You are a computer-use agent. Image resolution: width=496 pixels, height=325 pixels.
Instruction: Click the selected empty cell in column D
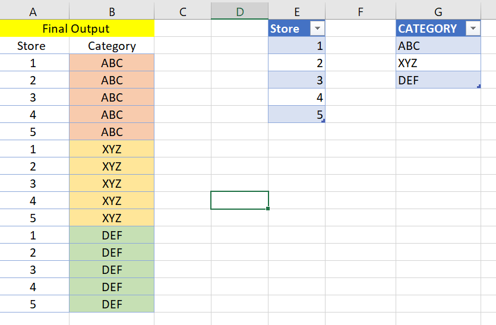tap(240, 200)
